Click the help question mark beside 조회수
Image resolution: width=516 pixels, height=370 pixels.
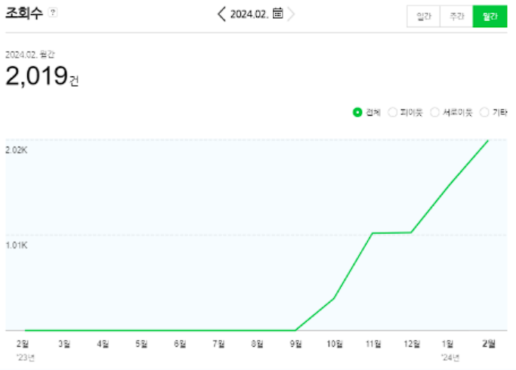click(x=53, y=14)
